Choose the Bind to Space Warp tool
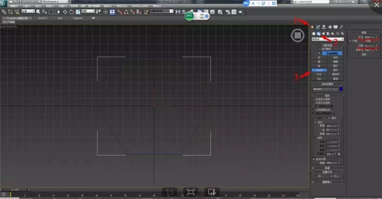The image size is (382, 199). coord(17,11)
